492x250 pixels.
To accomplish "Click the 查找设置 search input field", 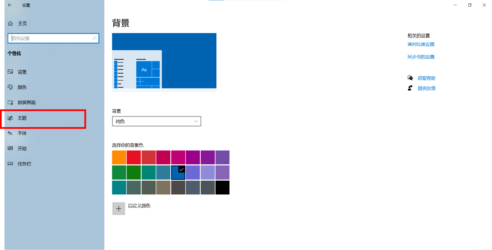I will (51, 38).
